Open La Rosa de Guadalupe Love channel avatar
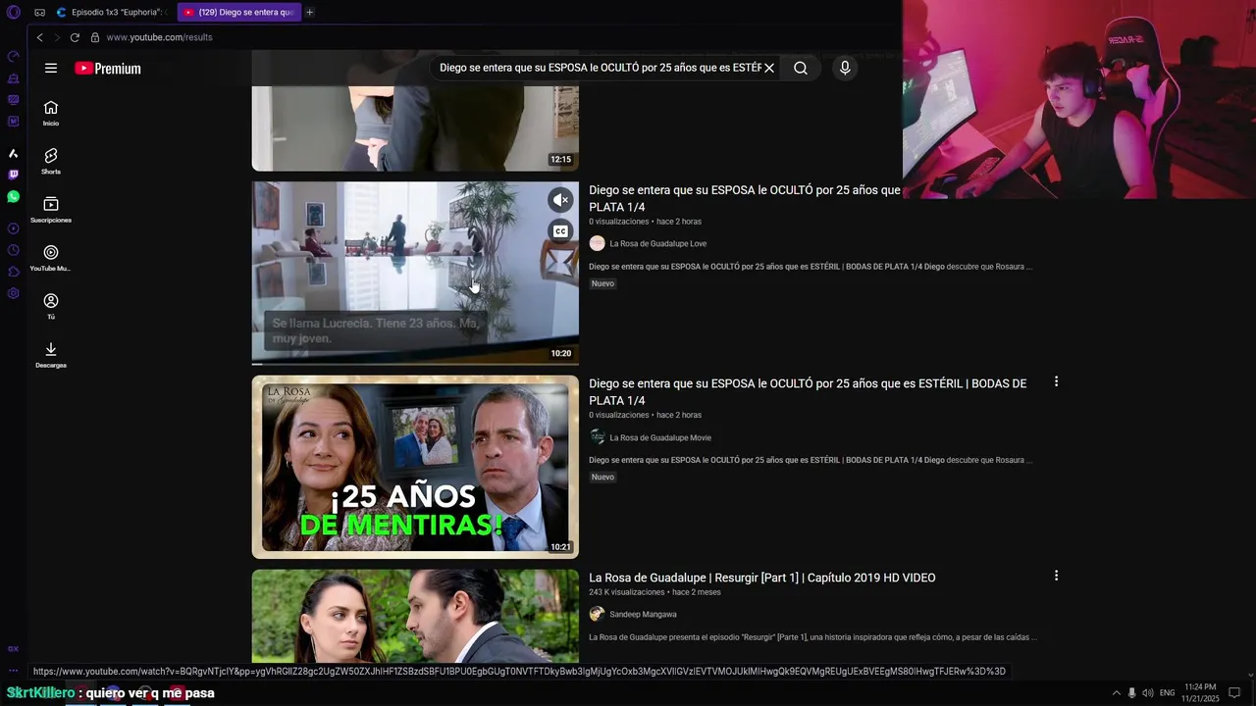This screenshot has width=1256, height=706. coord(597,243)
